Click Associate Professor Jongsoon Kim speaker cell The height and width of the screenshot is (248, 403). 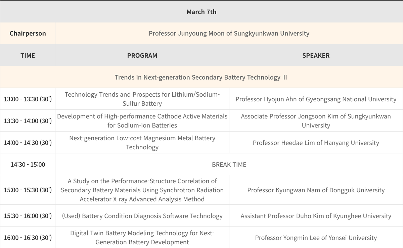tap(316, 121)
